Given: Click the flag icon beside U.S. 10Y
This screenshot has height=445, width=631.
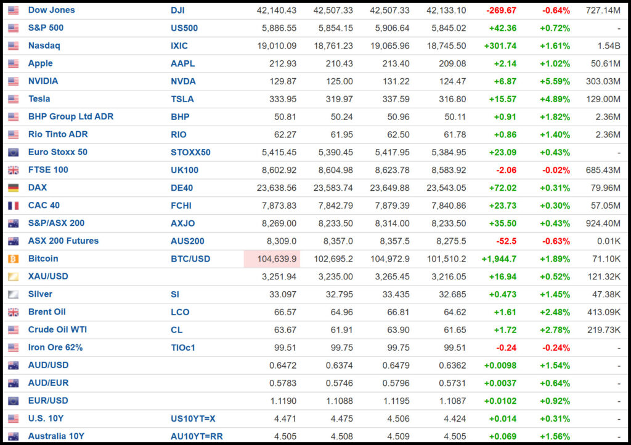Looking at the screenshot, I should (x=14, y=419).
